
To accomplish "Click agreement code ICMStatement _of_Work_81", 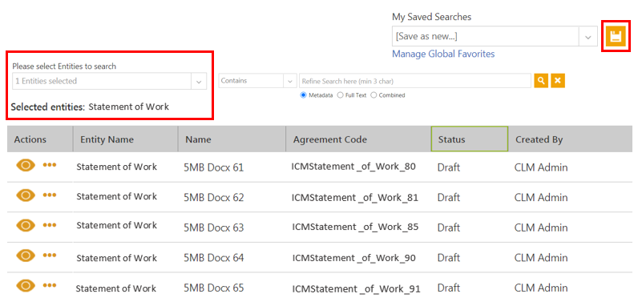I will click(x=355, y=197).
